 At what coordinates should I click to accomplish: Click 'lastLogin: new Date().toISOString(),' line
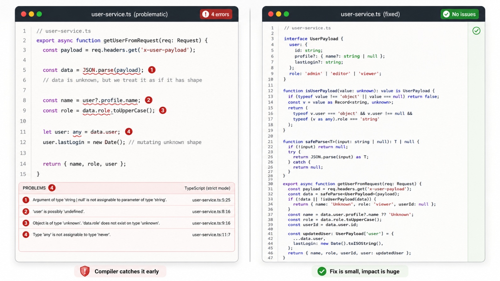pyautogui.click(x=338, y=243)
